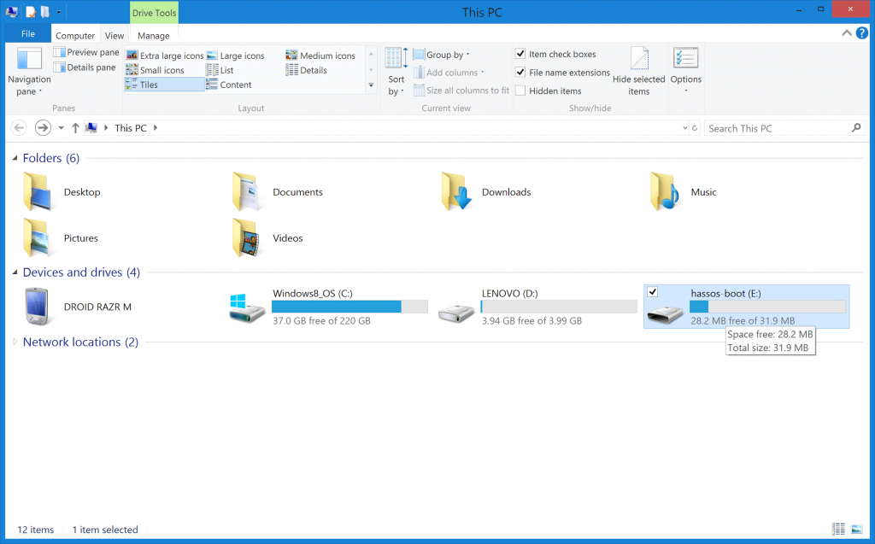Click the search magnifier icon
Viewport: 875px width, 544px height.
point(856,128)
